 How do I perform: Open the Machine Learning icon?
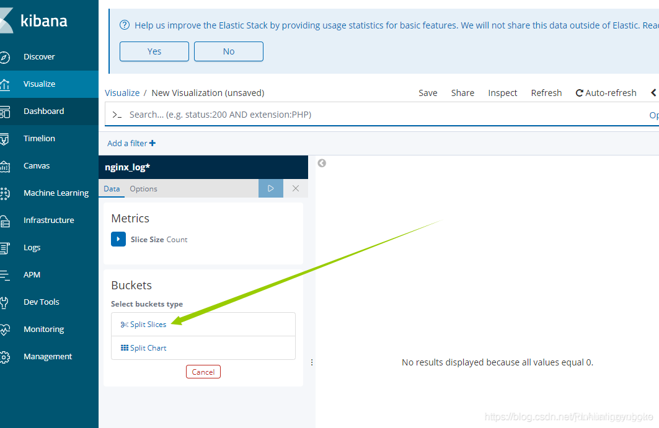pos(4,194)
